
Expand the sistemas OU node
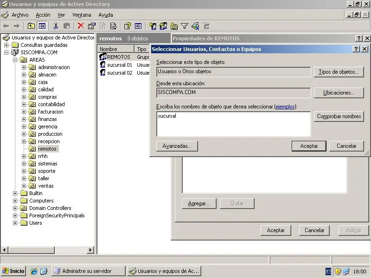point(24,164)
